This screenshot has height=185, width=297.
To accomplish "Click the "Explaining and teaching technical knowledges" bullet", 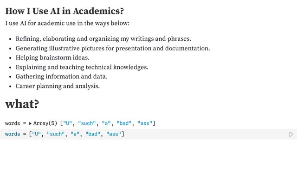I will coord(82,67).
